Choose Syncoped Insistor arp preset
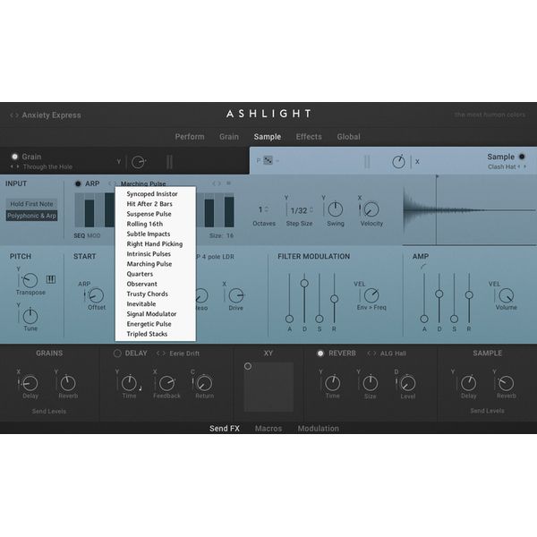537x537 pixels. [156, 194]
